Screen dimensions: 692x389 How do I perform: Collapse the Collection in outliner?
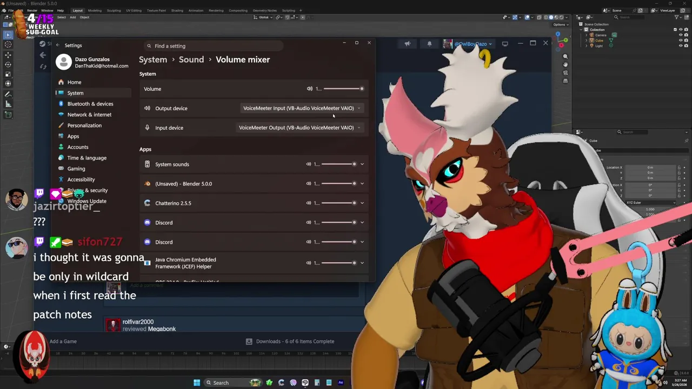(x=582, y=30)
